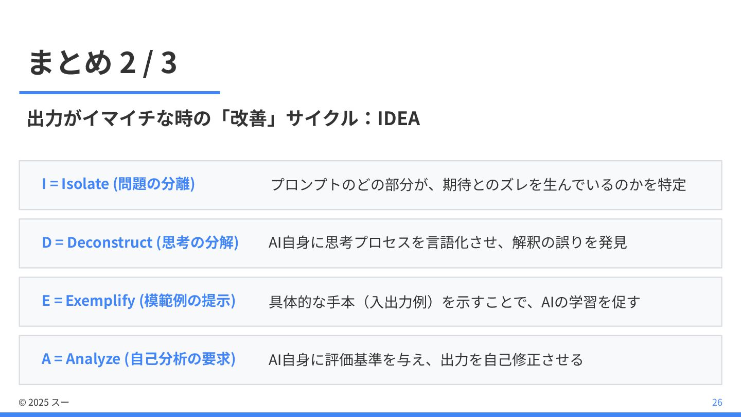
Task: Select the A = Analyze heading
Action: click(138, 359)
